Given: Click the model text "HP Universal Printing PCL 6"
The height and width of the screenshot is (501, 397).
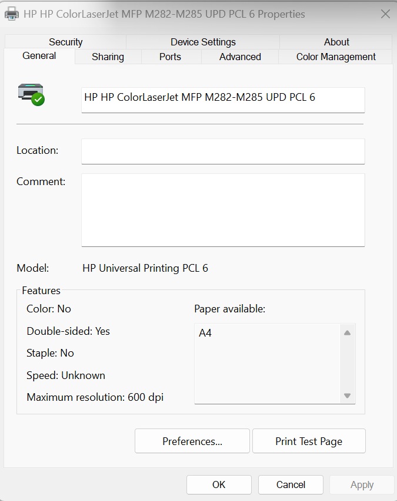Looking at the screenshot, I should (145, 268).
